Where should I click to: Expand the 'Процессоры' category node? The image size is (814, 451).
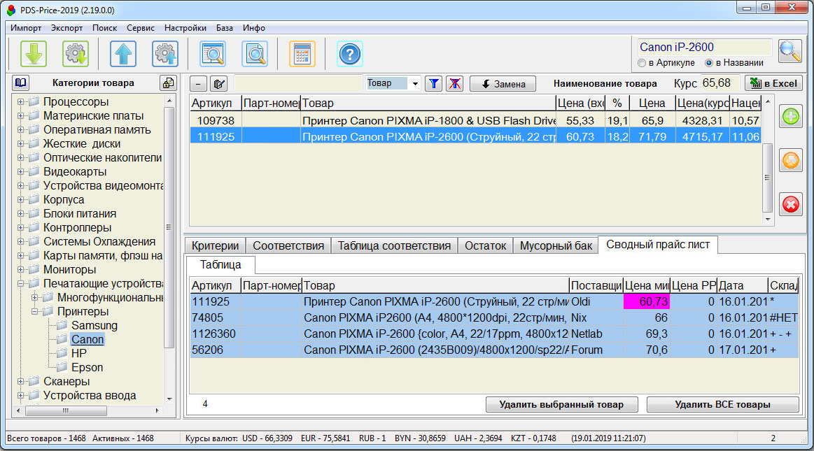22,102
